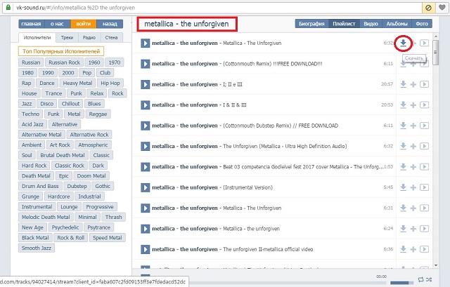Play the Instrumental Version track
This screenshot has width=450, height=287.
click(x=146, y=187)
